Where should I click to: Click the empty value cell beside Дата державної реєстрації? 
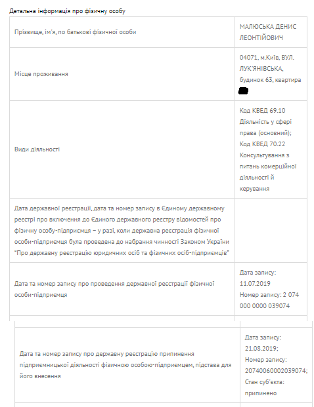pyautogui.click(x=271, y=231)
